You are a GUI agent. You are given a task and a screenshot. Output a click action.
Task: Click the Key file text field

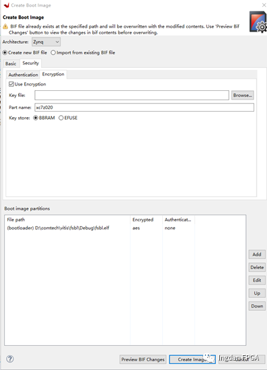click(x=132, y=95)
